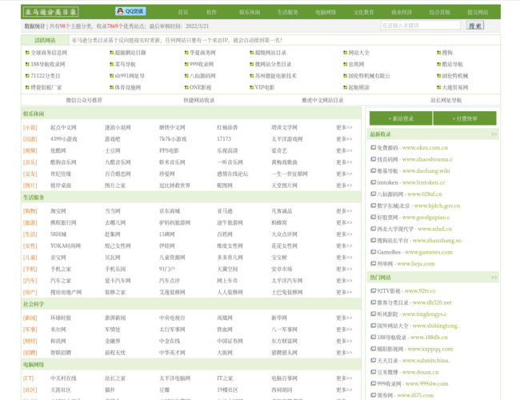
Task: Click the icon beside imtoken entry
Action: tap(372, 182)
